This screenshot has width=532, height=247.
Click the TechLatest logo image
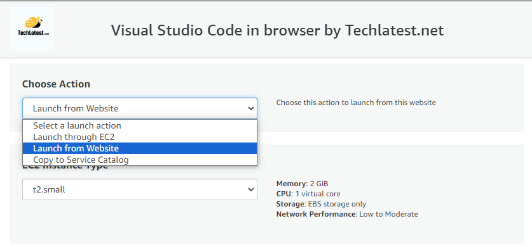32,28
